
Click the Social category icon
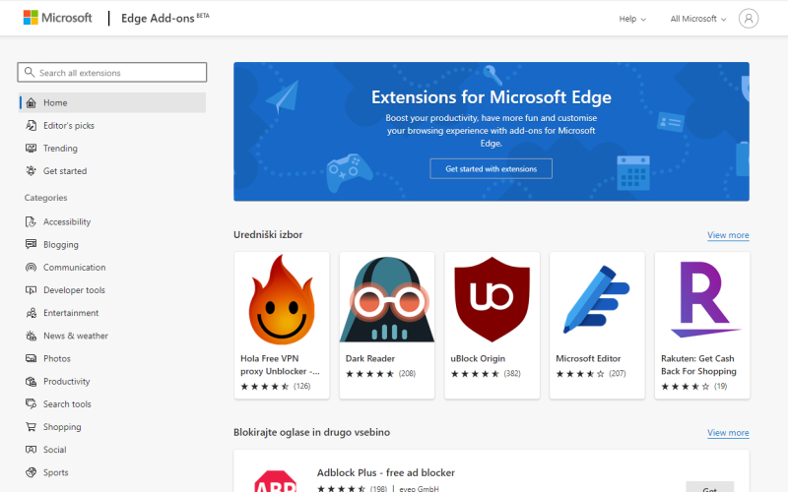click(32, 450)
